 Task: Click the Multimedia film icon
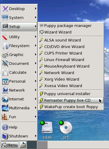5,108
